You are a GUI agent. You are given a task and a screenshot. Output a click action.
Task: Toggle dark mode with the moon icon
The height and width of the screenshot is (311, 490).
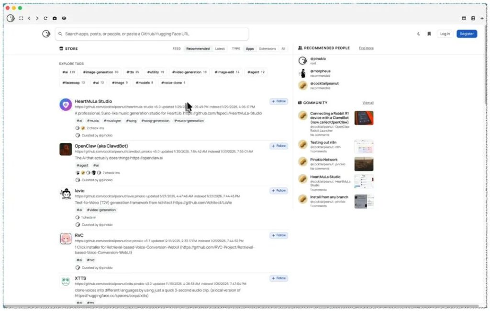coord(419,34)
